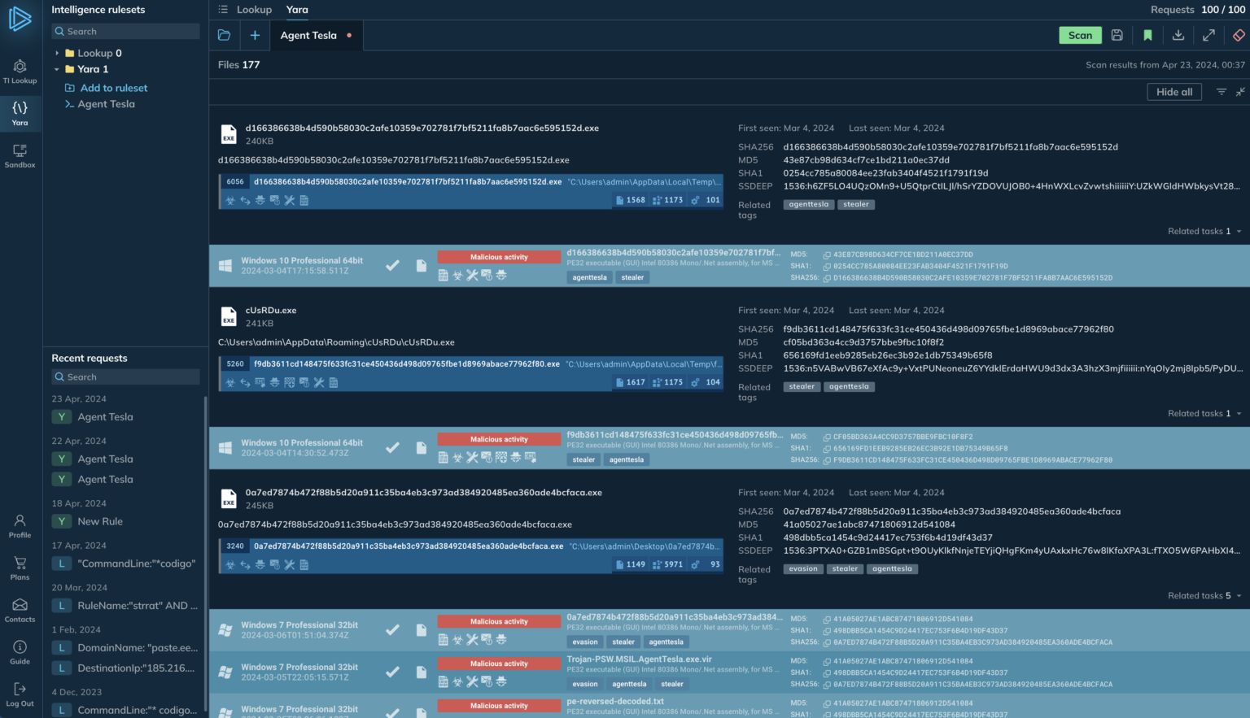Select the green bookmark icon in the toolbar

tap(1147, 35)
